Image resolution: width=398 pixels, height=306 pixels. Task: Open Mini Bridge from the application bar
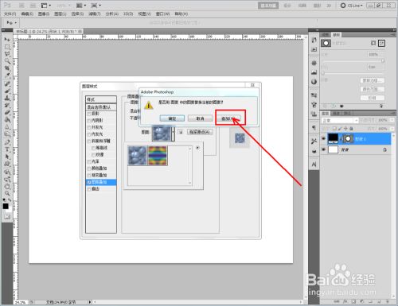[33, 6]
